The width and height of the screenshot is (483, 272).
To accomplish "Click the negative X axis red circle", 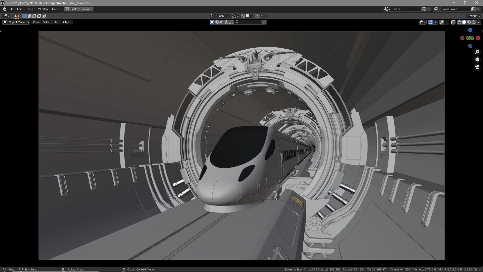I will tap(462, 38).
